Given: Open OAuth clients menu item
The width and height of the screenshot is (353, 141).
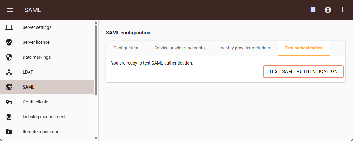Looking at the screenshot, I should coord(35,102).
